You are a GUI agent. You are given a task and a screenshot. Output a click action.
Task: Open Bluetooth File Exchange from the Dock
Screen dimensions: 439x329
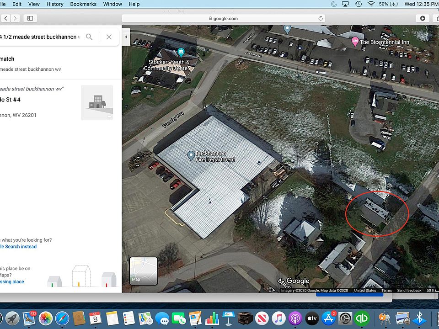click(419, 318)
